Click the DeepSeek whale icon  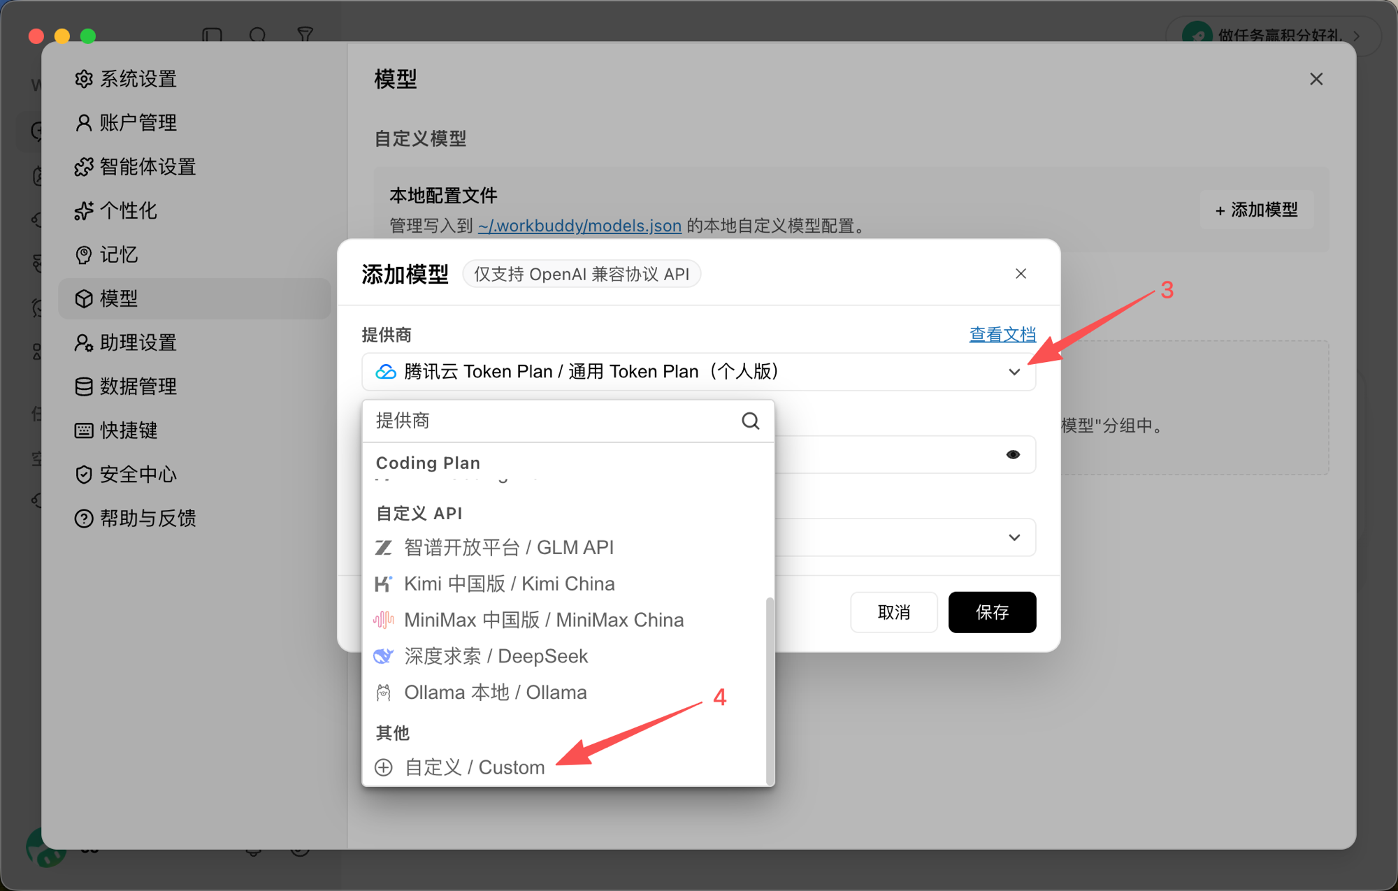[383, 656]
